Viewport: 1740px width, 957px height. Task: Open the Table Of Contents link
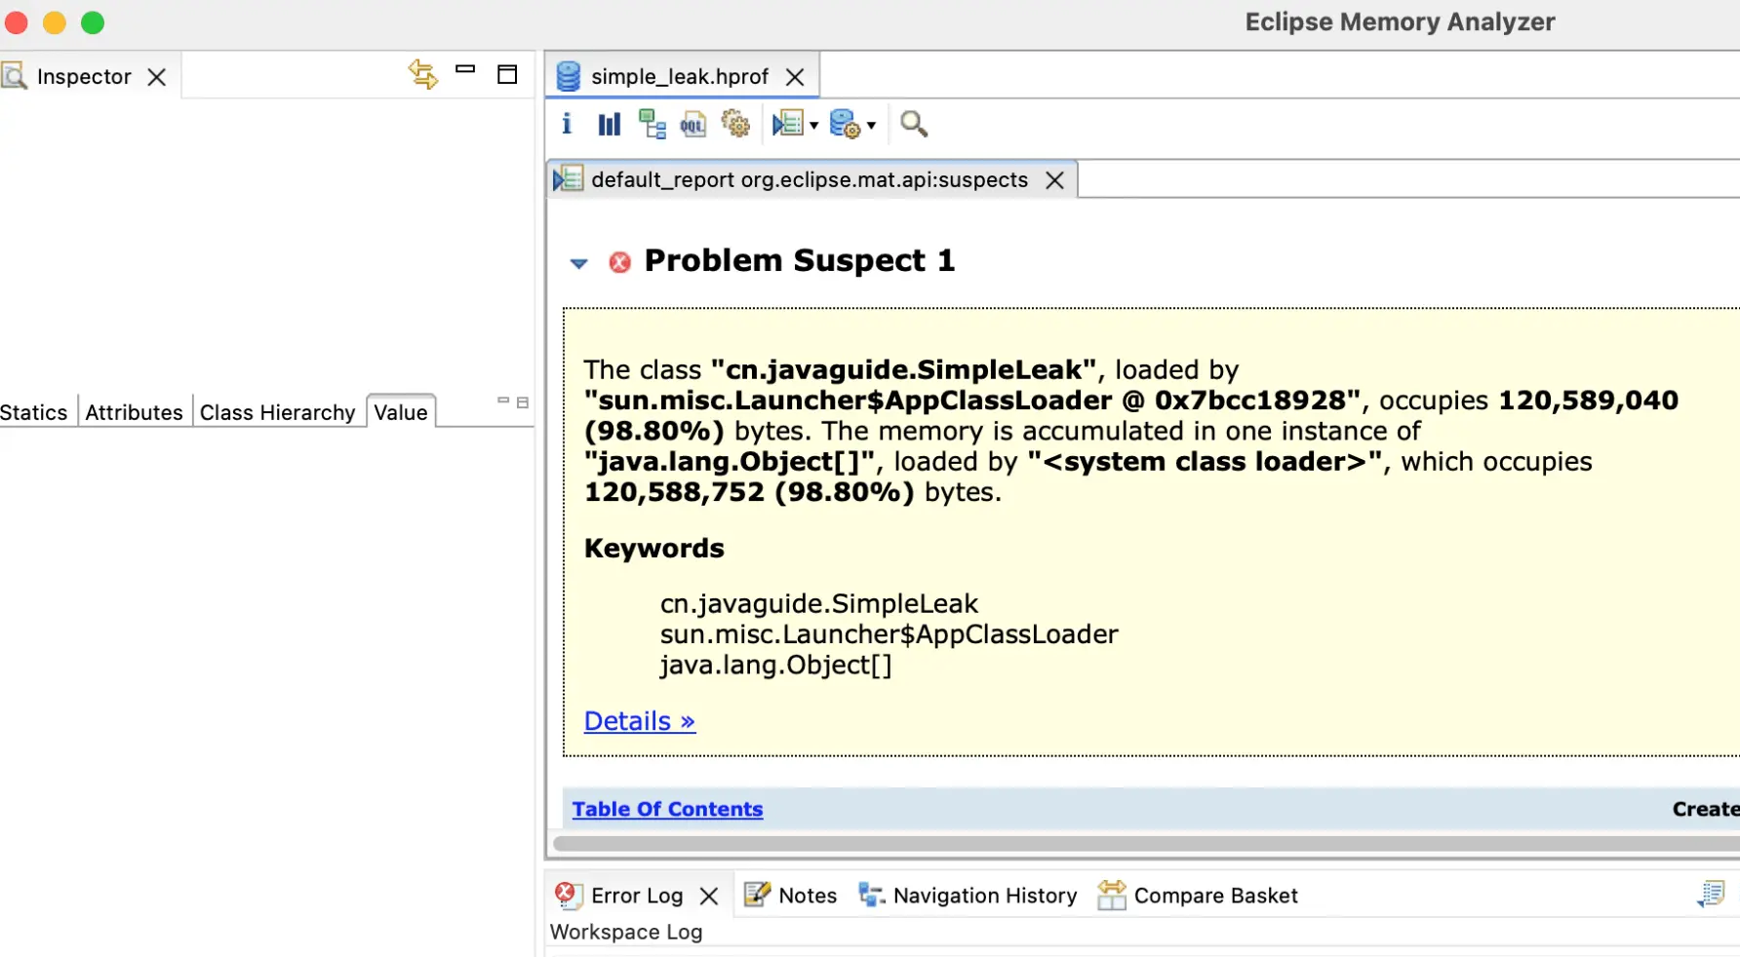tap(667, 809)
